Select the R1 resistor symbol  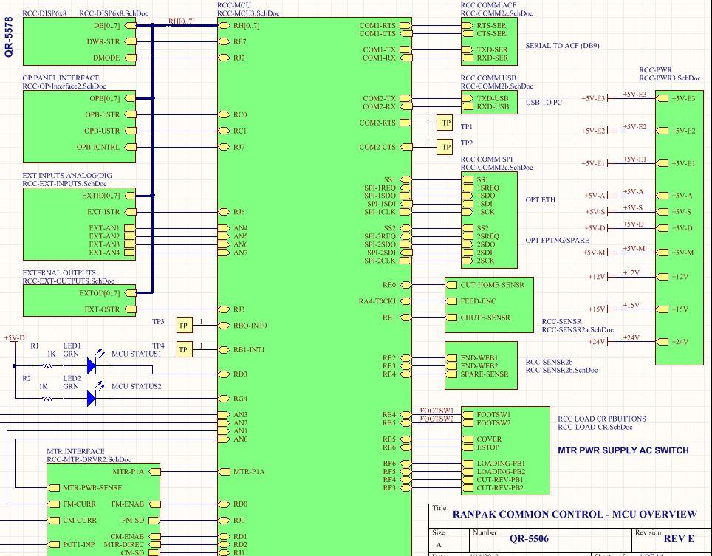(x=47, y=365)
